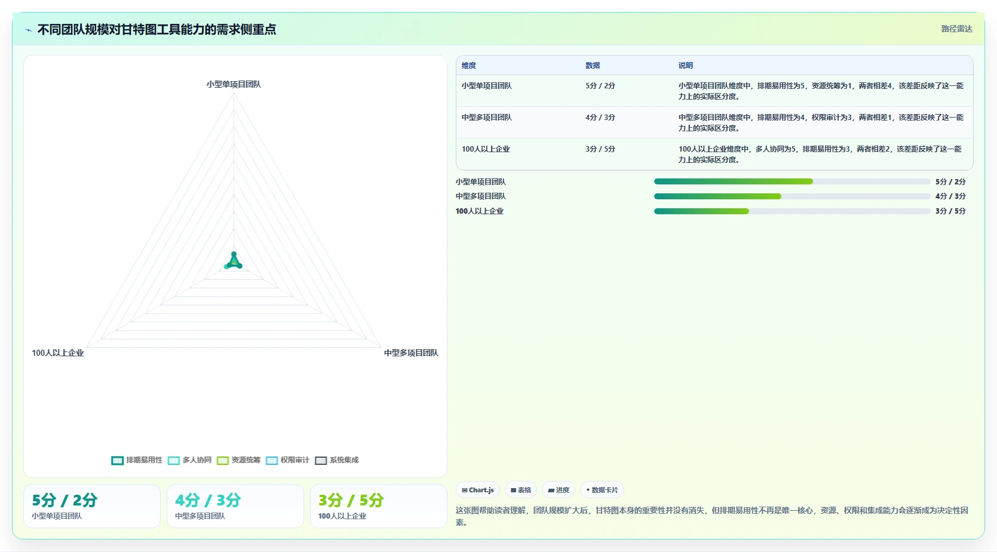Viewport: 997px width, 552px height.
Task: Click the 小型单项目团队 progress bar
Action: point(792,181)
